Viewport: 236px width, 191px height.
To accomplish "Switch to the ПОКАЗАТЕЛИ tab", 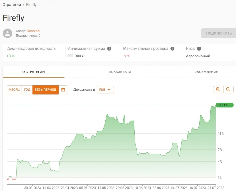I will tap(120, 72).
